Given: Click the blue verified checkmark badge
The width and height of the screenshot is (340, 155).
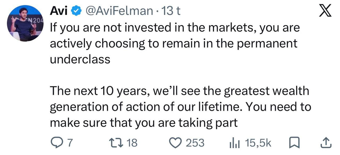Looking at the screenshot, I should coord(77,11).
